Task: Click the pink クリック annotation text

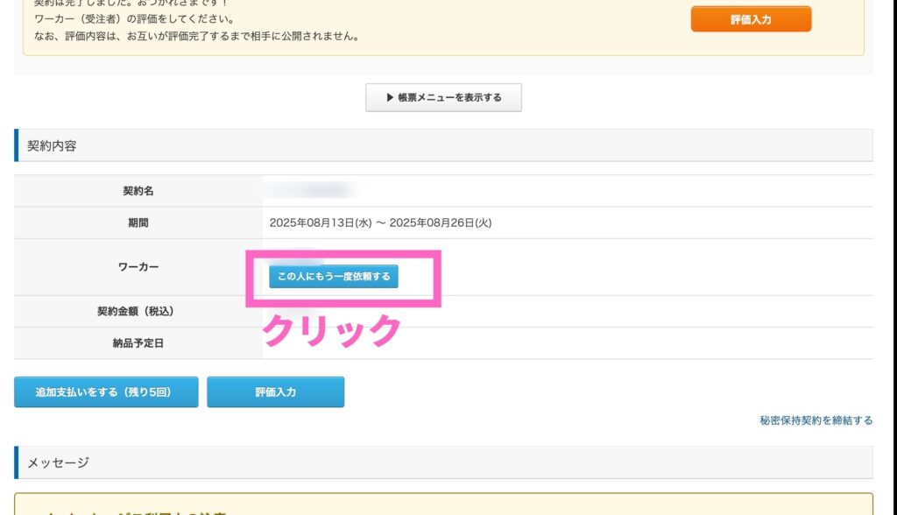Action: [x=332, y=331]
